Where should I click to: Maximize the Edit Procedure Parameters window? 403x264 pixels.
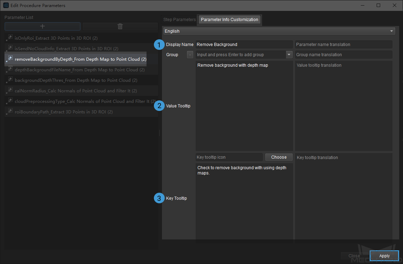(x=378, y=5)
